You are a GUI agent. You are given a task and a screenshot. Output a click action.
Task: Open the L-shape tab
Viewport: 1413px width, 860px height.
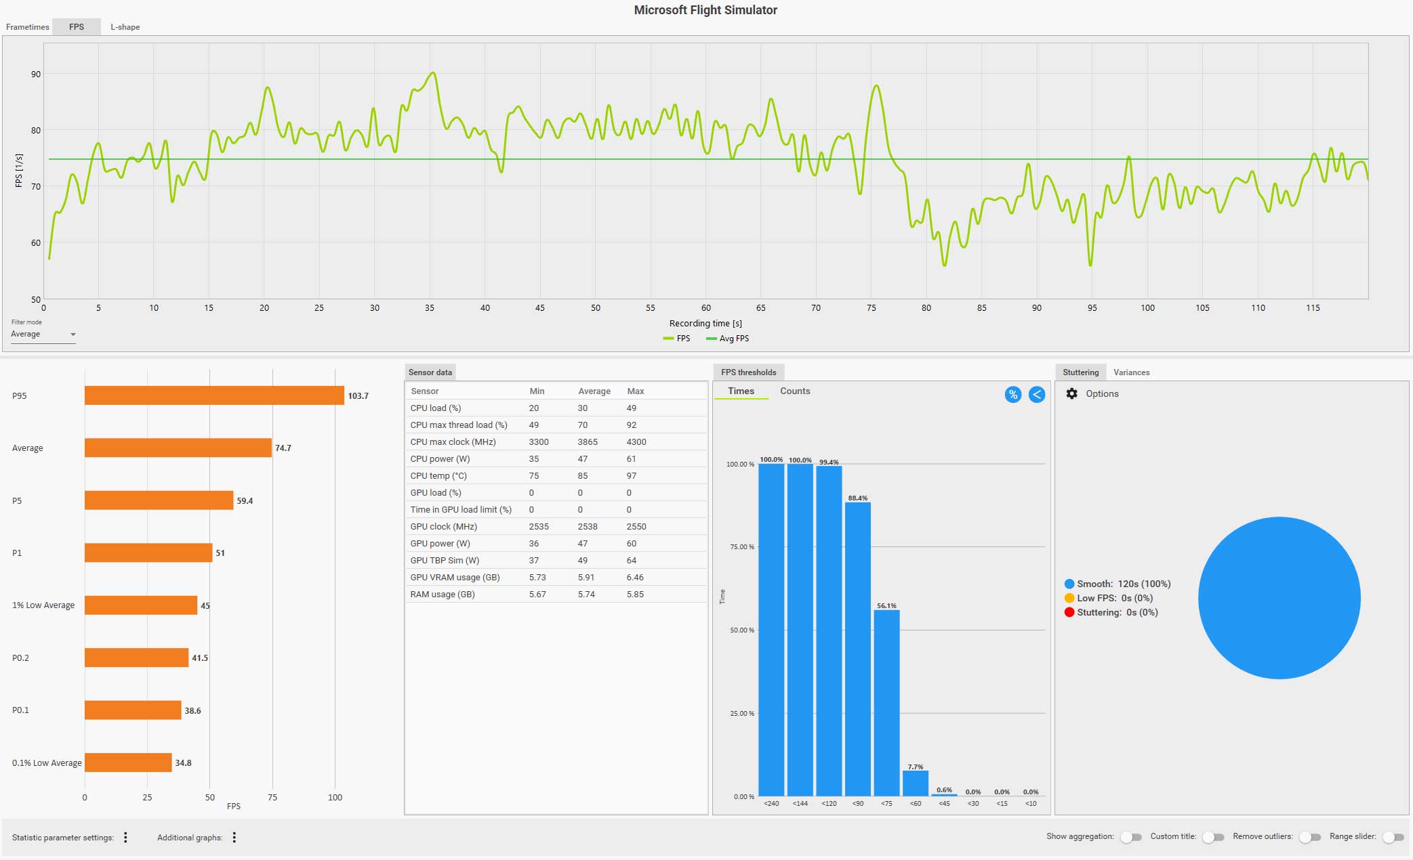coord(125,27)
